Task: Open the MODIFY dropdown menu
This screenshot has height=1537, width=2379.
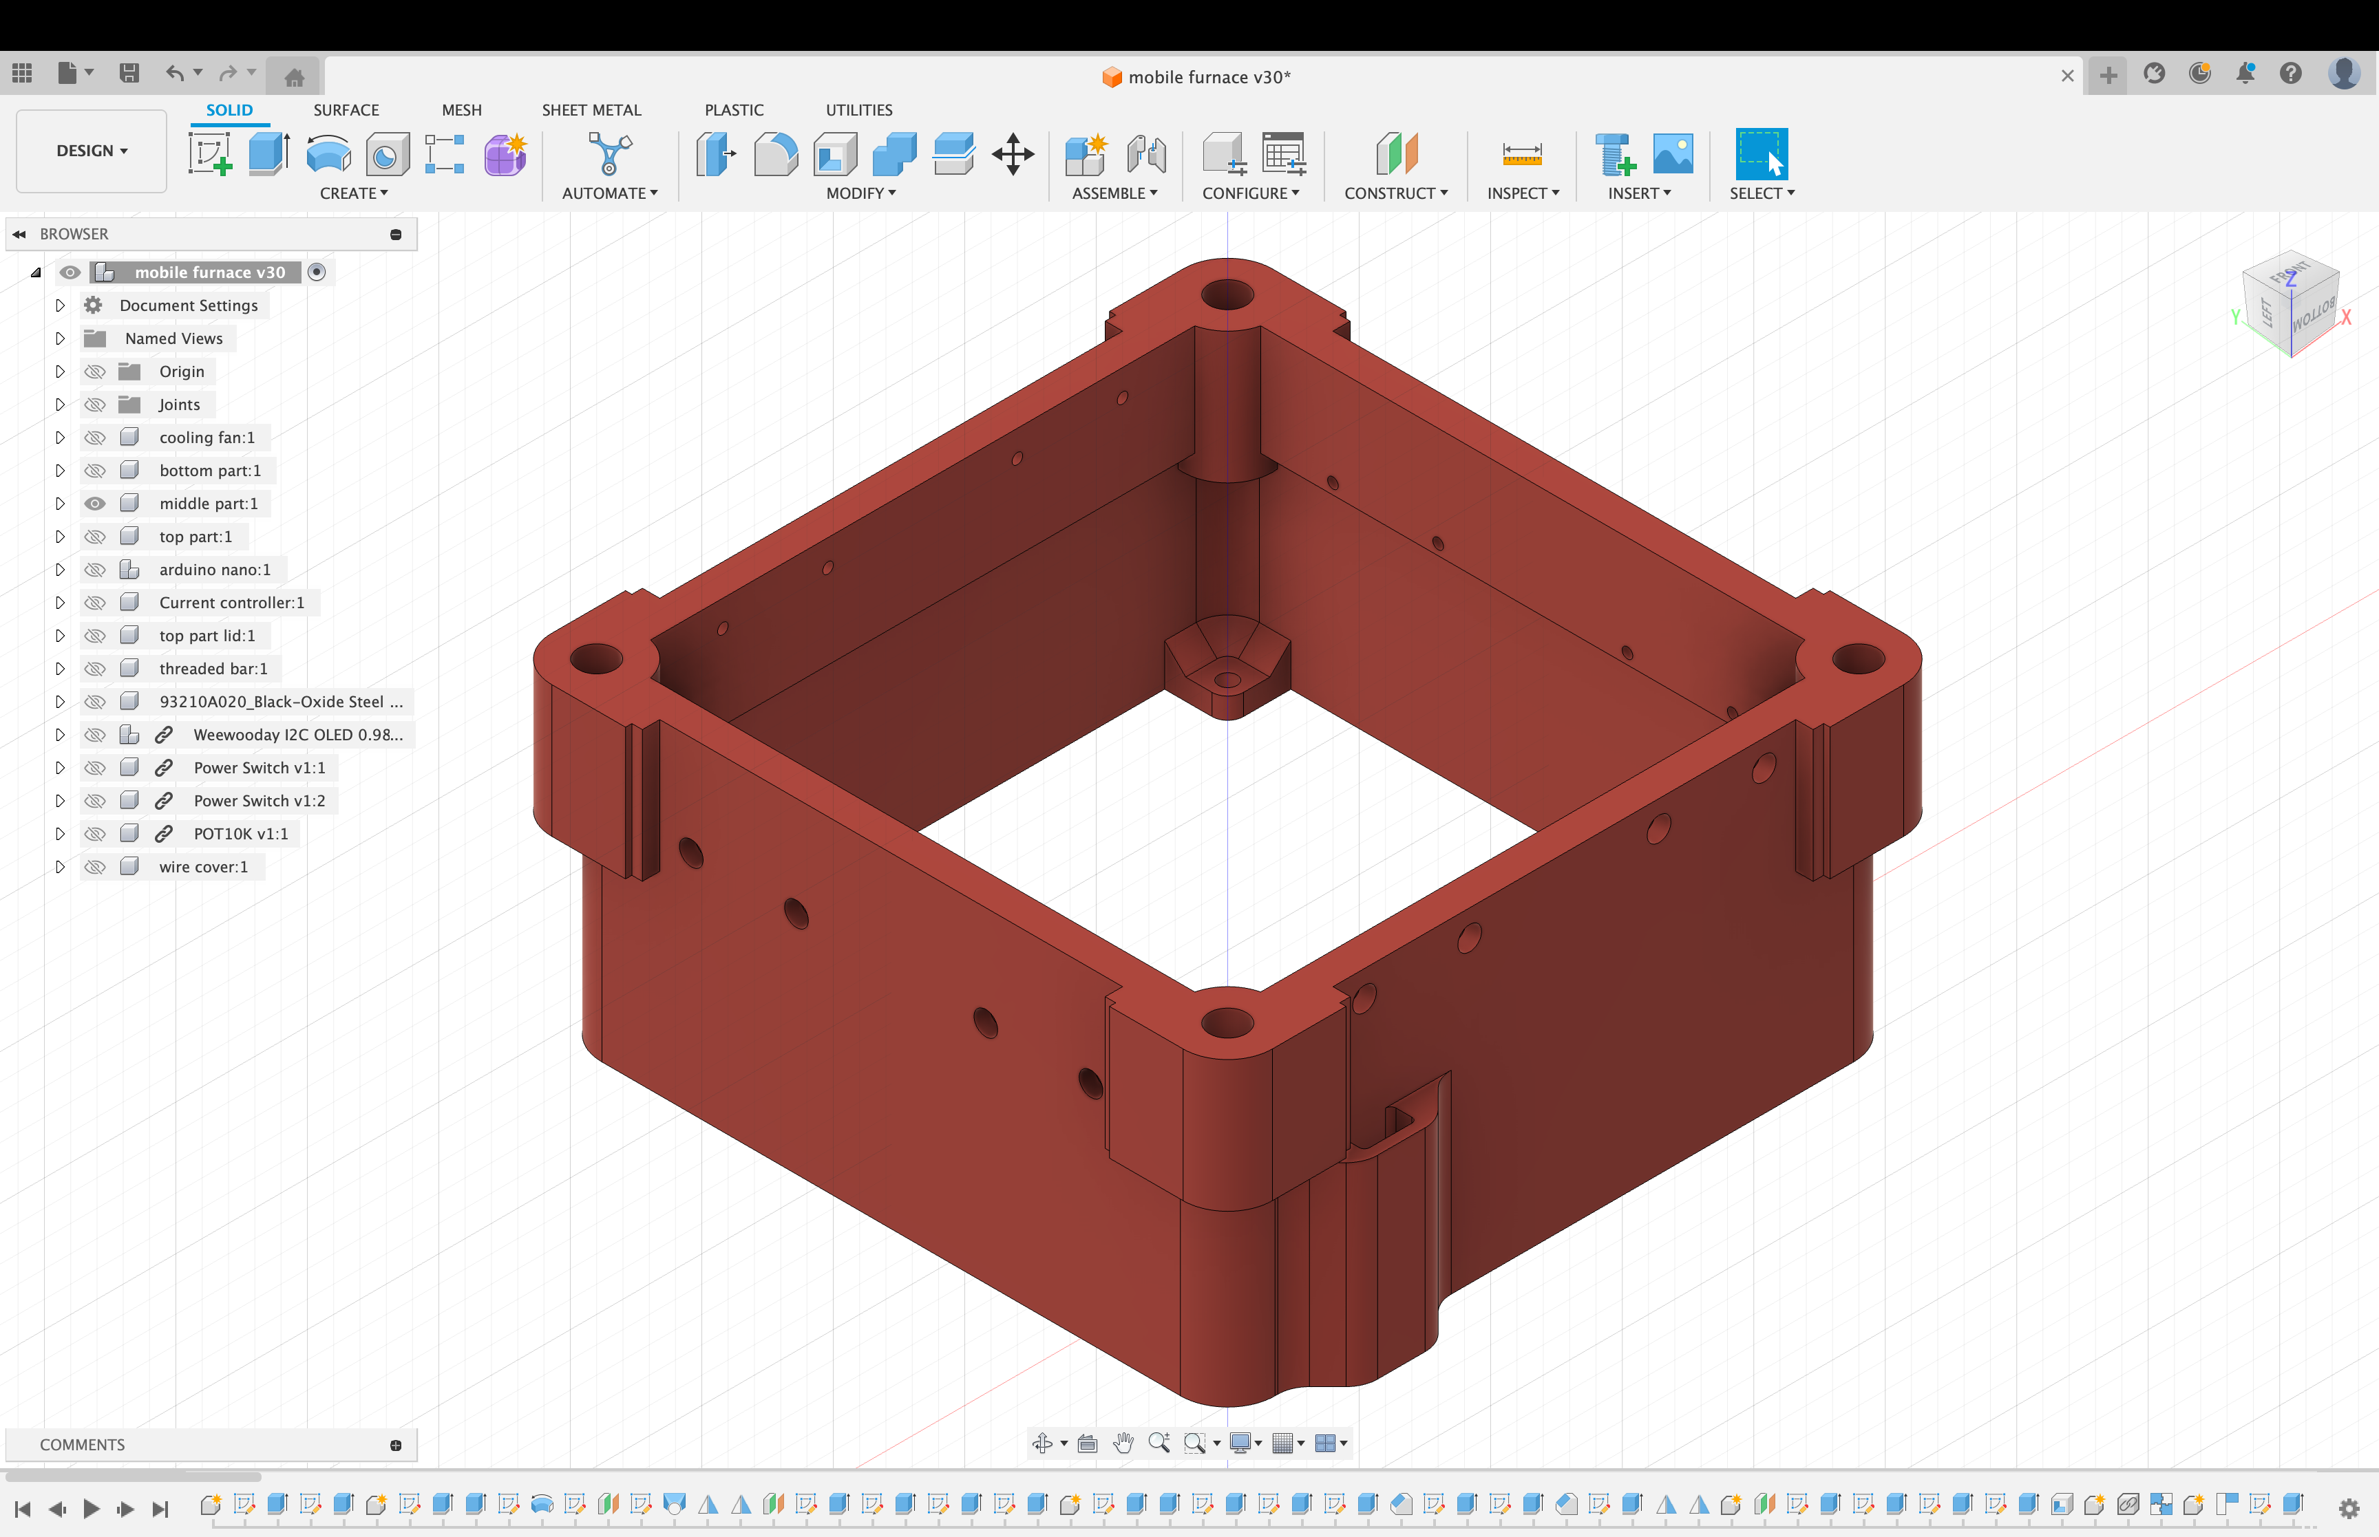Action: pos(860,193)
